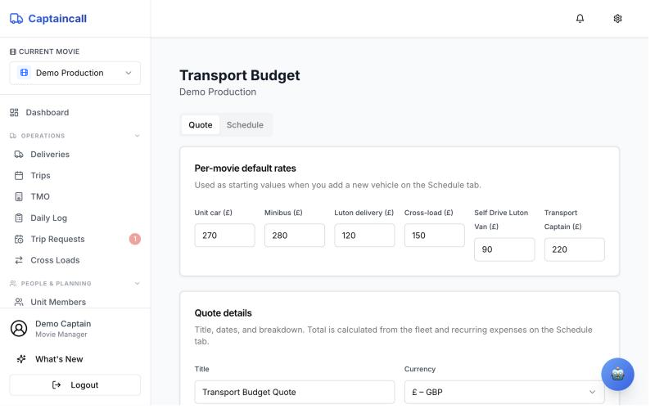Image resolution: width=655 pixels, height=409 pixels.
Task: Click the Deliveries truck icon
Action: click(x=19, y=155)
